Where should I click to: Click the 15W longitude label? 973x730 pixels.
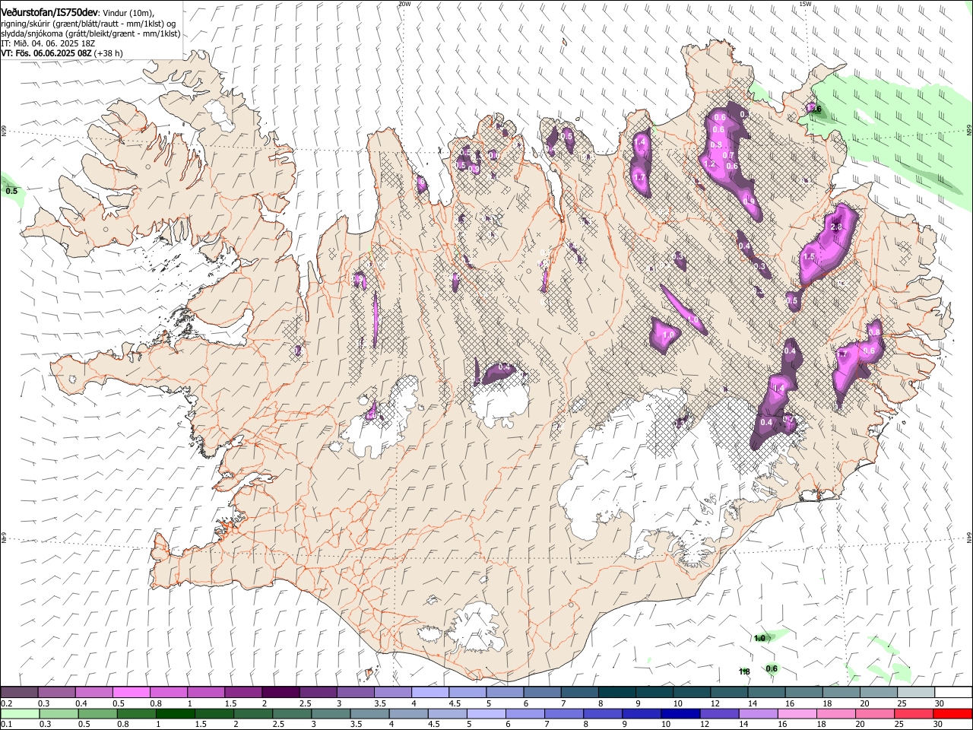tap(805, 4)
